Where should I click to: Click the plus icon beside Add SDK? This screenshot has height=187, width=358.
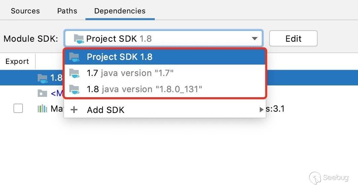point(74,110)
